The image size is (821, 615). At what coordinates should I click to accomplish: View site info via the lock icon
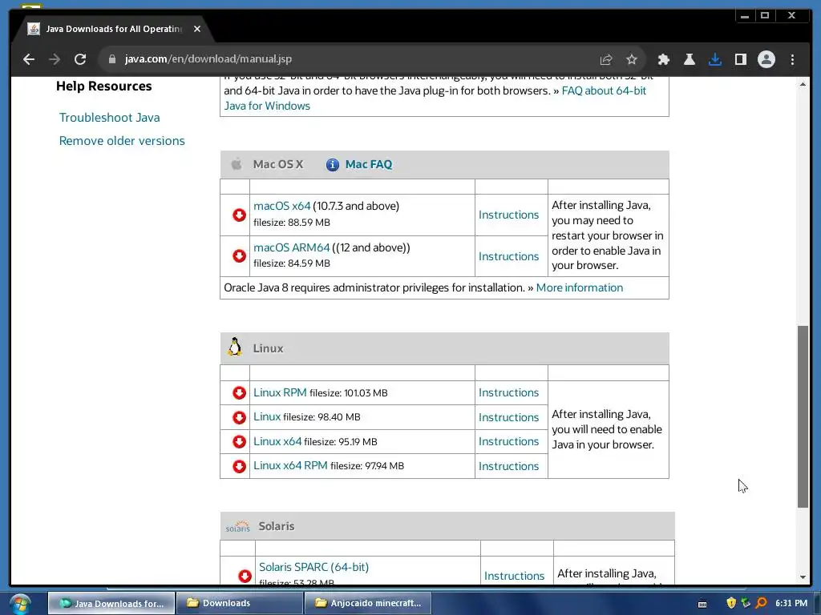pyautogui.click(x=111, y=59)
